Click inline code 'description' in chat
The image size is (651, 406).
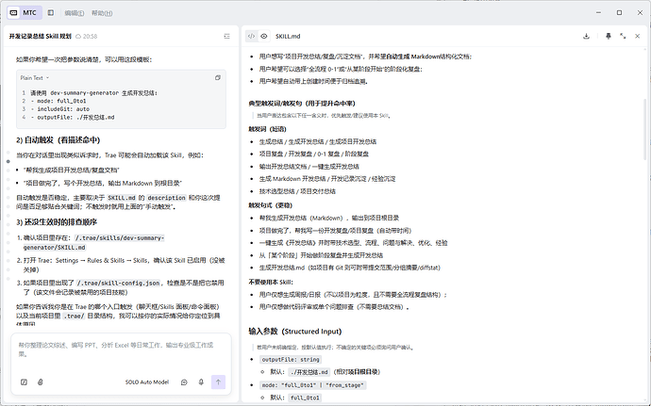click(x=166, y=198)
